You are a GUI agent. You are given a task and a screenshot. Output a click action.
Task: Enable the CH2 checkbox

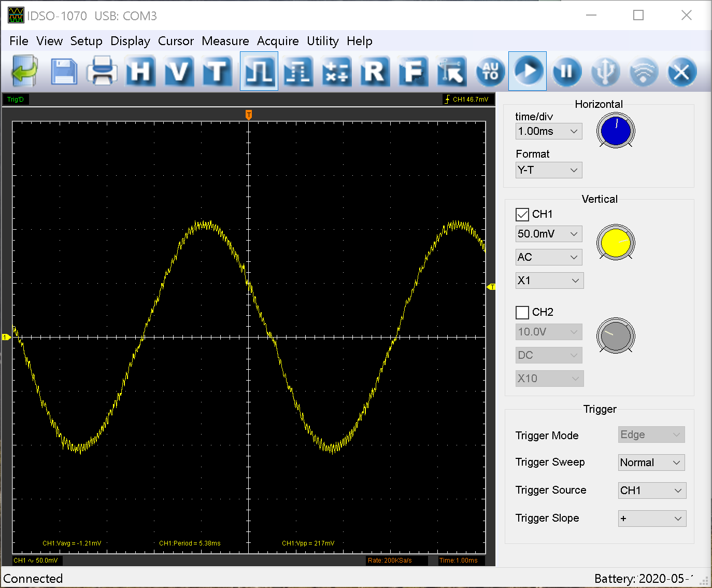[x=522, y=312]
